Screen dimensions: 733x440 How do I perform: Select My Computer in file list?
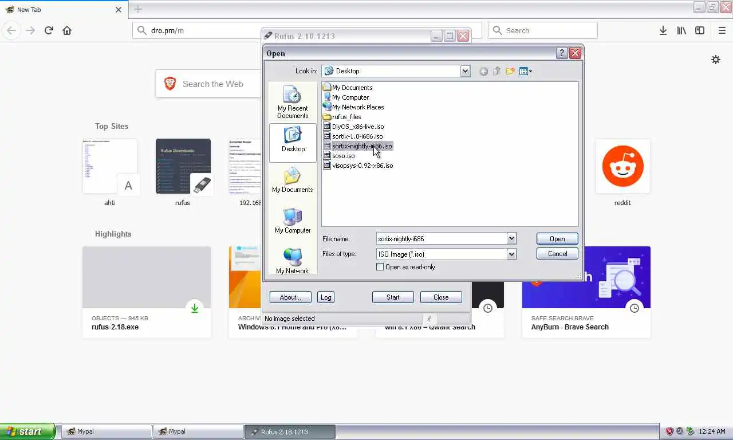click(x=346, y=97)
